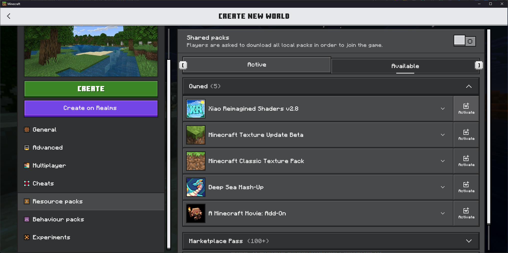The width and height of the screenshot is (508, 253).
Task: Go back using the arrow icon
Action: [9, 16]
